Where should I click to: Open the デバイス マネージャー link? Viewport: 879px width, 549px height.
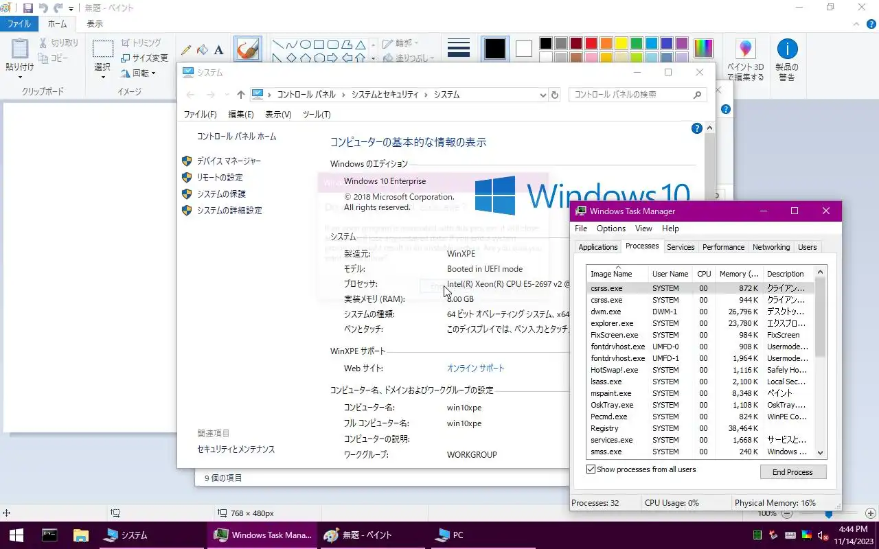[229, 161]
